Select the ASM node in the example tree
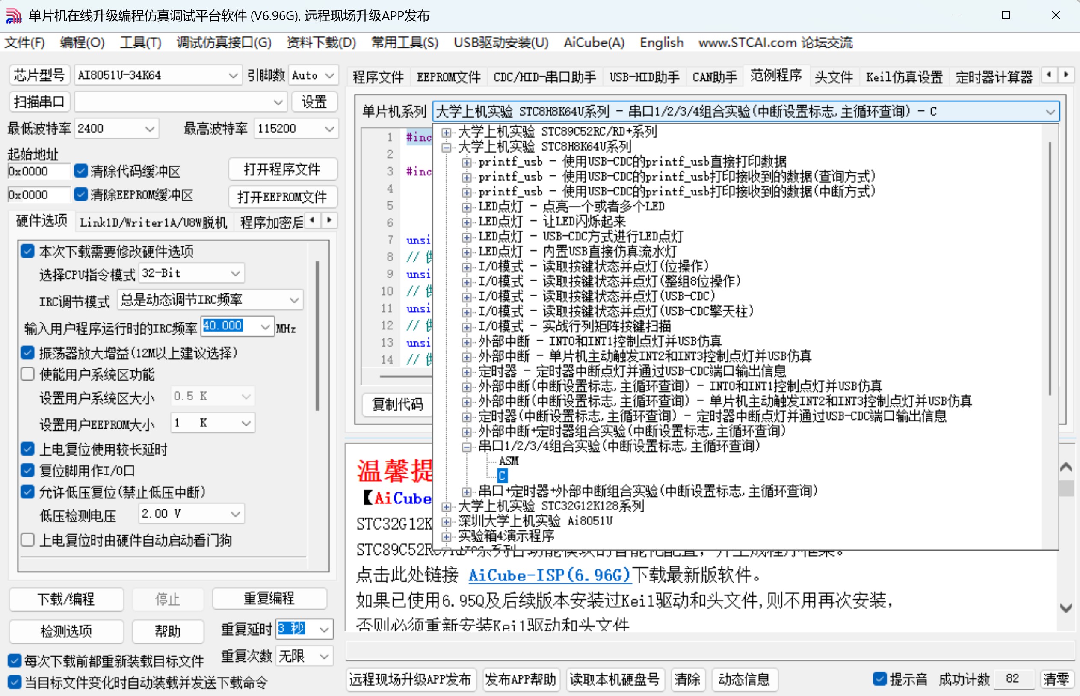Screen dimensions: 1080x696 point(509,461)
